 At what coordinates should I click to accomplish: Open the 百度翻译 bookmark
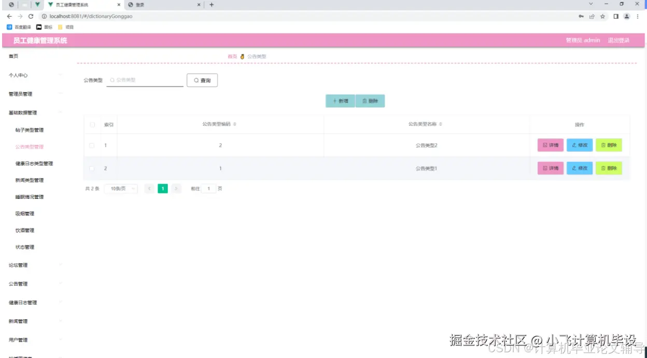pos(19,27)
